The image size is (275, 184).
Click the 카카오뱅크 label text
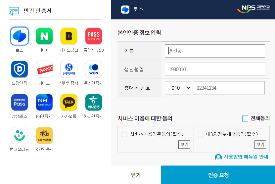[x=69, y=50]
